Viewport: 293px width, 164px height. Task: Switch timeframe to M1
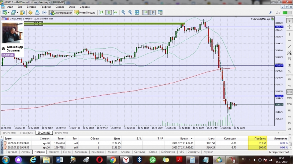(x=289, y=79)
